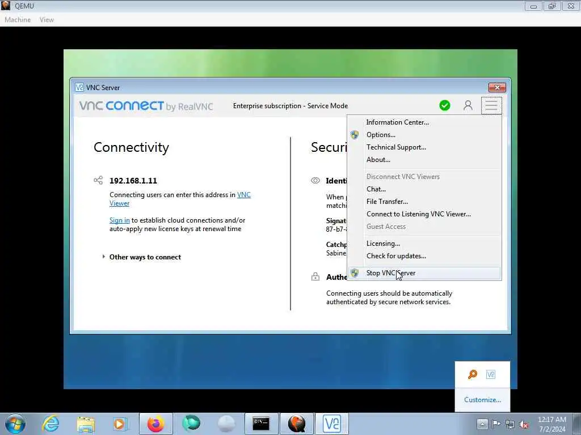Open Windows Explorer folder in taskbar
The image size is (581, 435).
86,424
